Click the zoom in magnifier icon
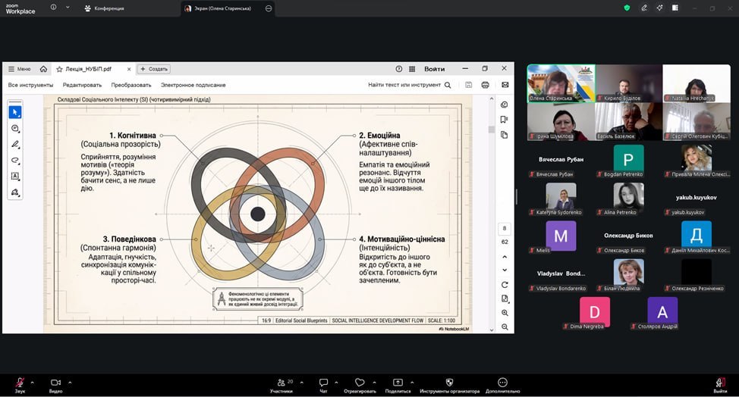This screenshot has width=739, height=397. point(505,312)
